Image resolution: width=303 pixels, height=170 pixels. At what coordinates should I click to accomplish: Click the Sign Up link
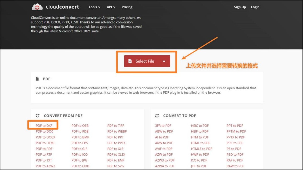[x=240, y=7]
